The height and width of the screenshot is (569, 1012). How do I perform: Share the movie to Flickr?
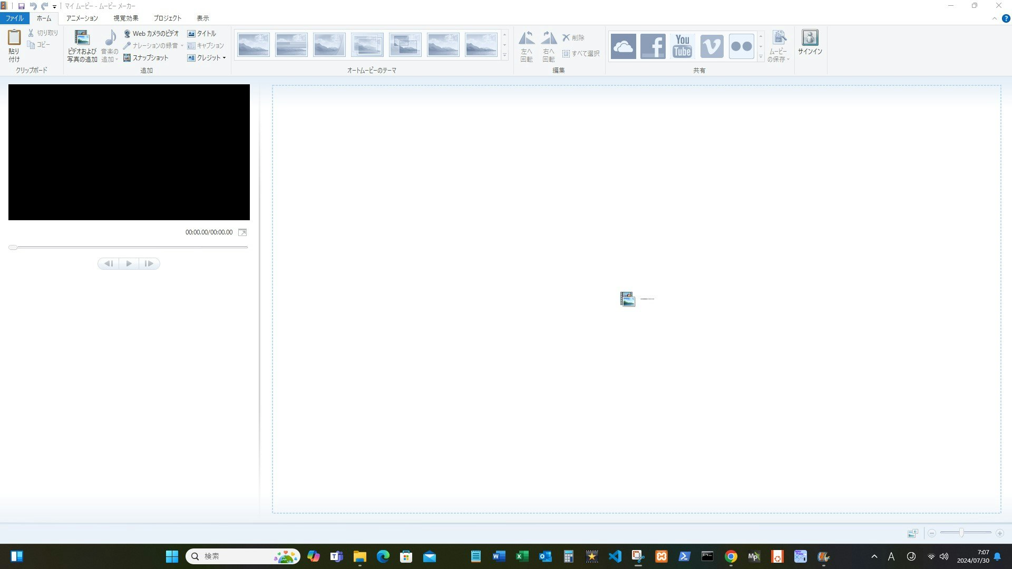pos(741,46)
